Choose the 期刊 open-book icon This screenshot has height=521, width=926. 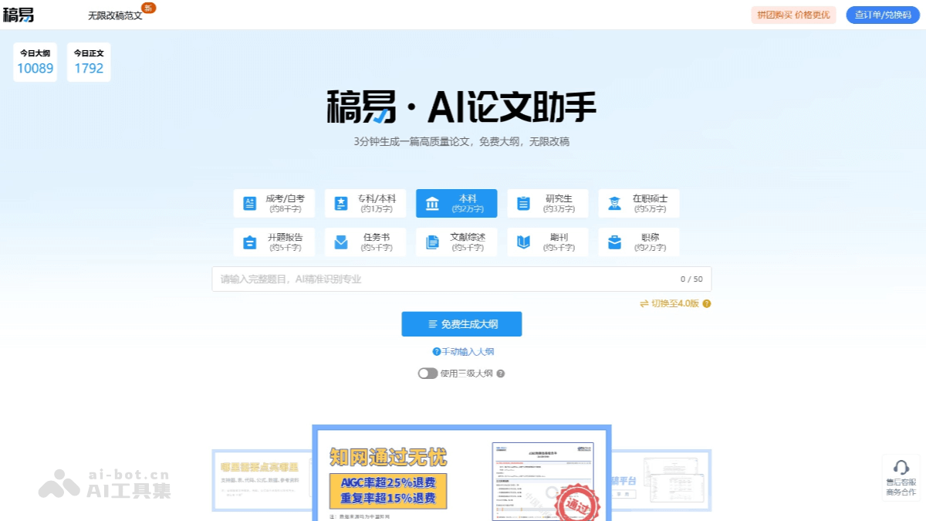523,242
